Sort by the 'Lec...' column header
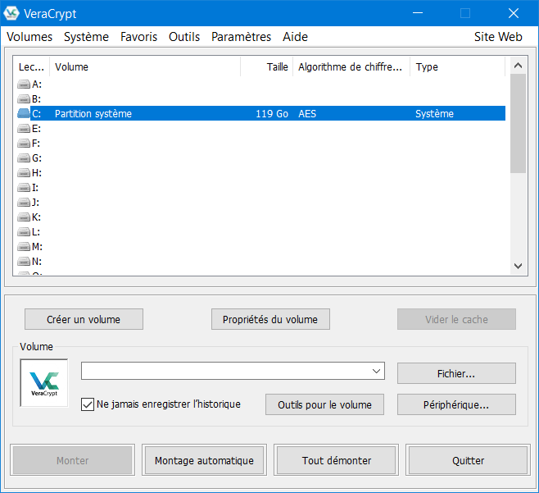 coord(31,66)
